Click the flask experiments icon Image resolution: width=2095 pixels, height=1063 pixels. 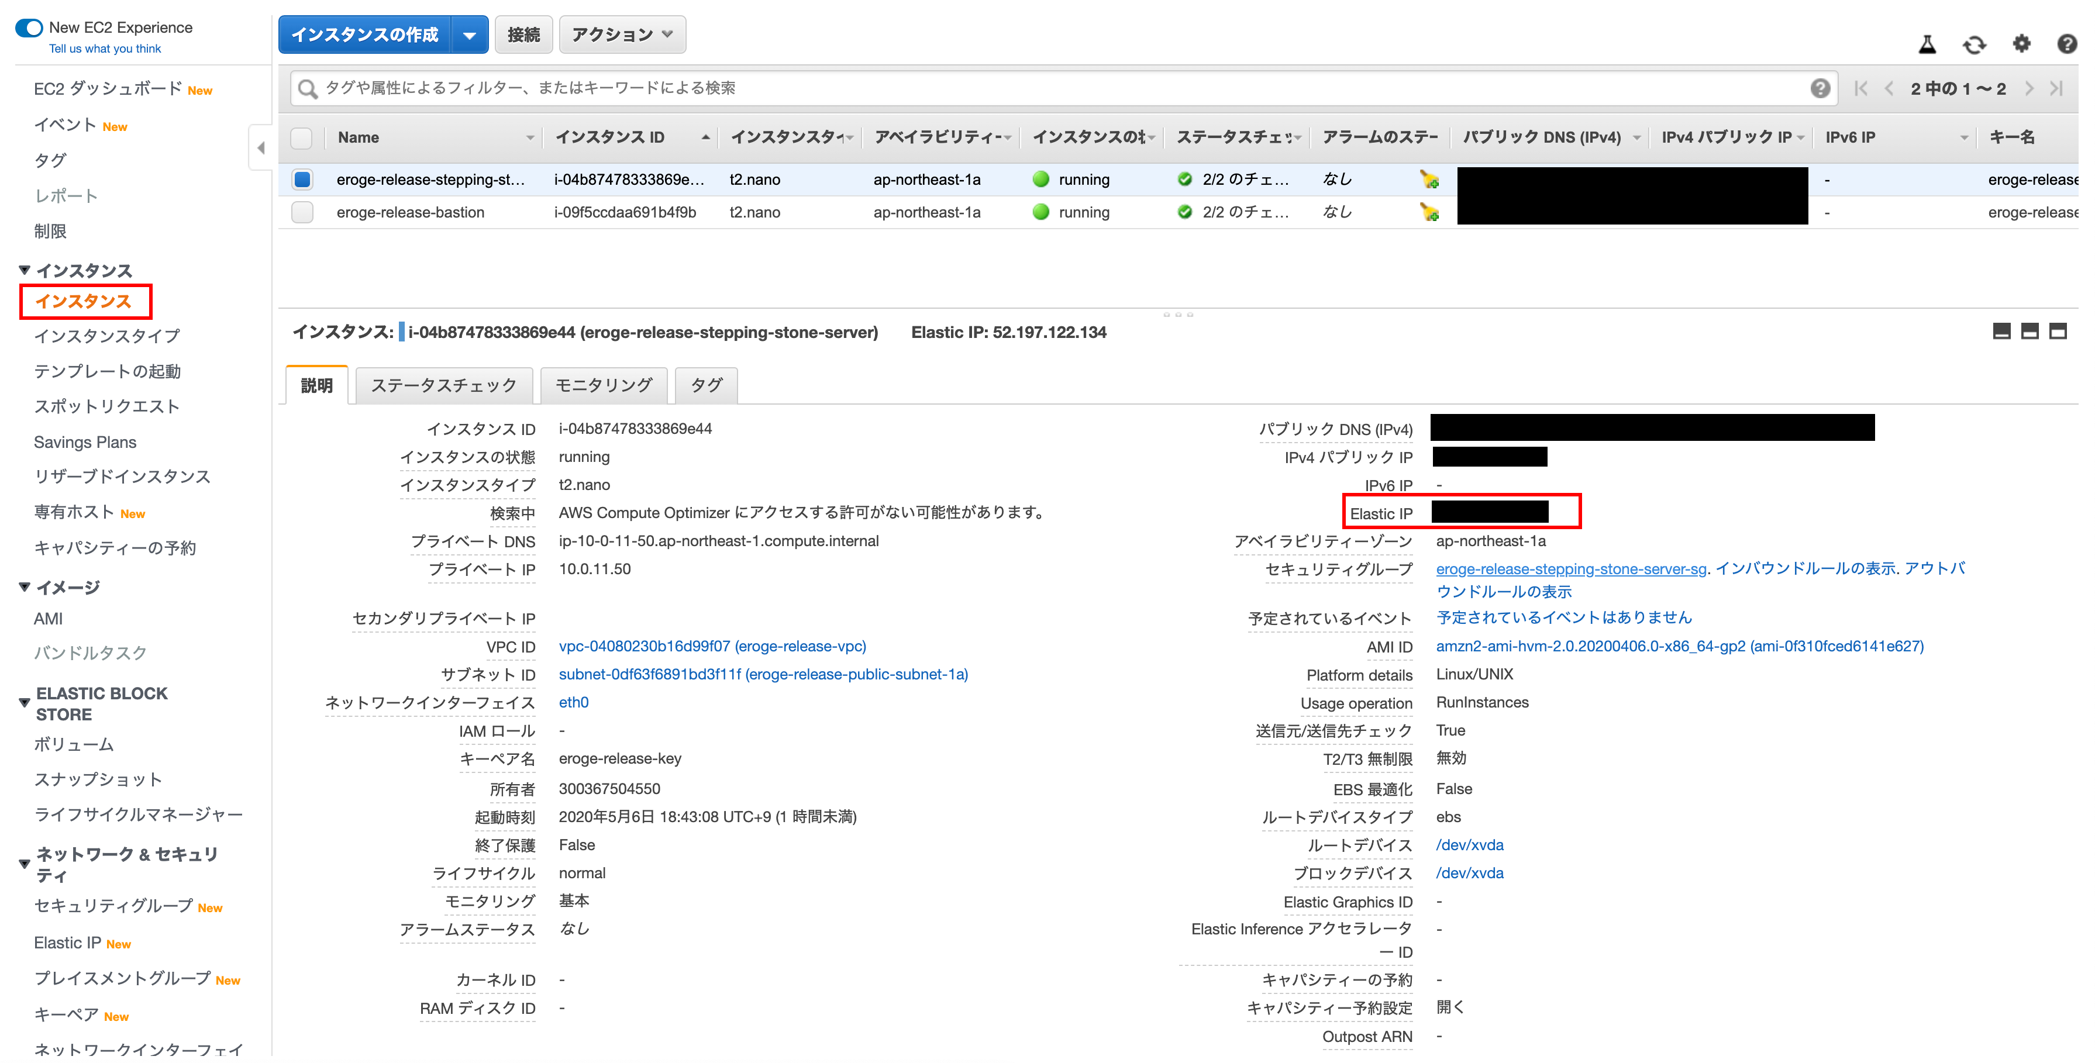tap(1927, 45)
